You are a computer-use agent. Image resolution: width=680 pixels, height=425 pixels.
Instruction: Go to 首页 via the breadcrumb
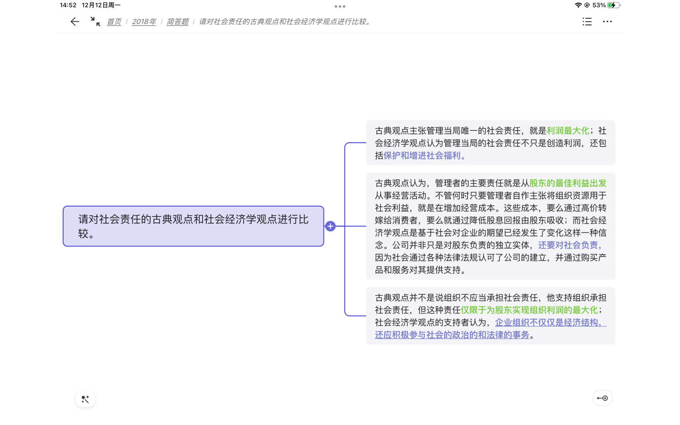pos(114,21)
